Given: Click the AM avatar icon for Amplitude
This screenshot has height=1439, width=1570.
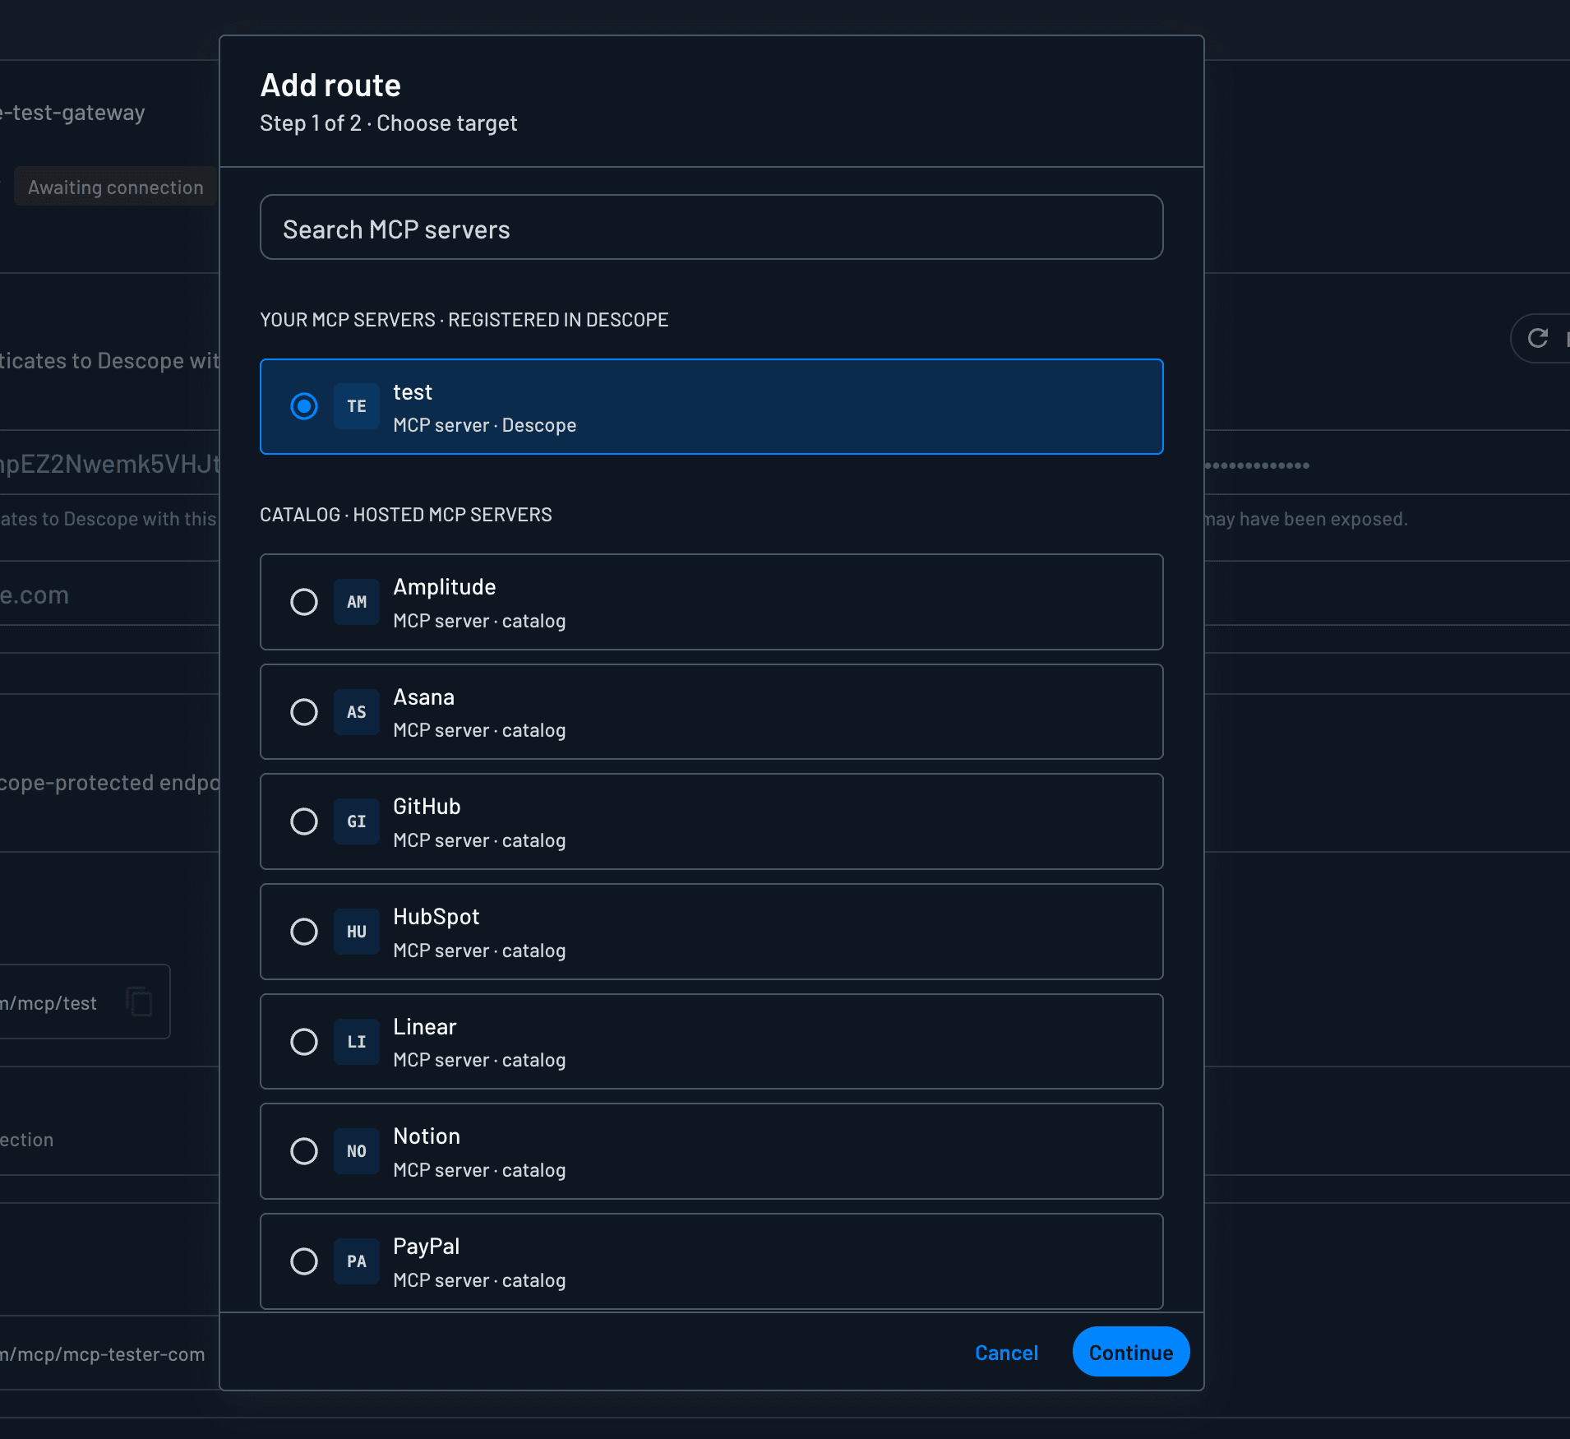Looking at the screenshot, I should (x=357, y=602).
